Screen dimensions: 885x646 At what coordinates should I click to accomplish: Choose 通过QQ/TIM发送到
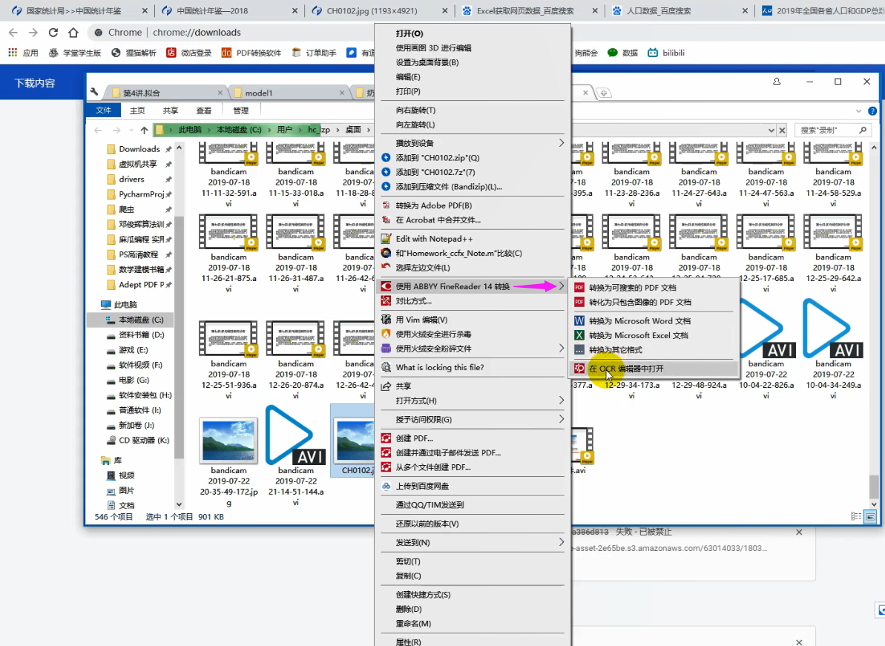point(430,504)
